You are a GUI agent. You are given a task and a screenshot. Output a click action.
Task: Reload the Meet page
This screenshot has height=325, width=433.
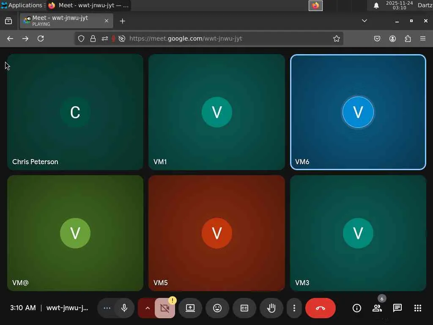pos(41,39)
